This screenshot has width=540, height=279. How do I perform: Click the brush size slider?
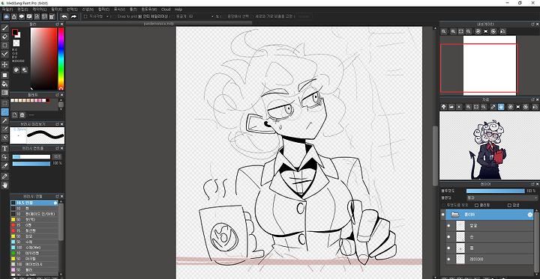[31, 156]
